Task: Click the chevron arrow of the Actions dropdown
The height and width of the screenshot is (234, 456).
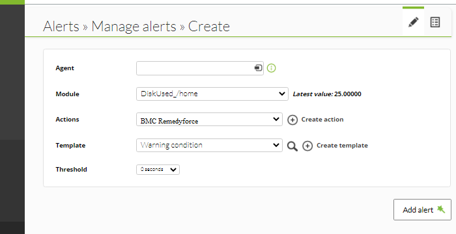Action: [x=276, y=120]
